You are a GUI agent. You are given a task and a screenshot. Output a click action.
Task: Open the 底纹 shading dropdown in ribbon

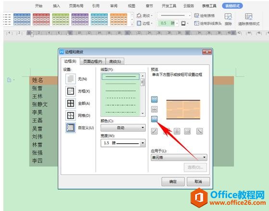(144, 15)
